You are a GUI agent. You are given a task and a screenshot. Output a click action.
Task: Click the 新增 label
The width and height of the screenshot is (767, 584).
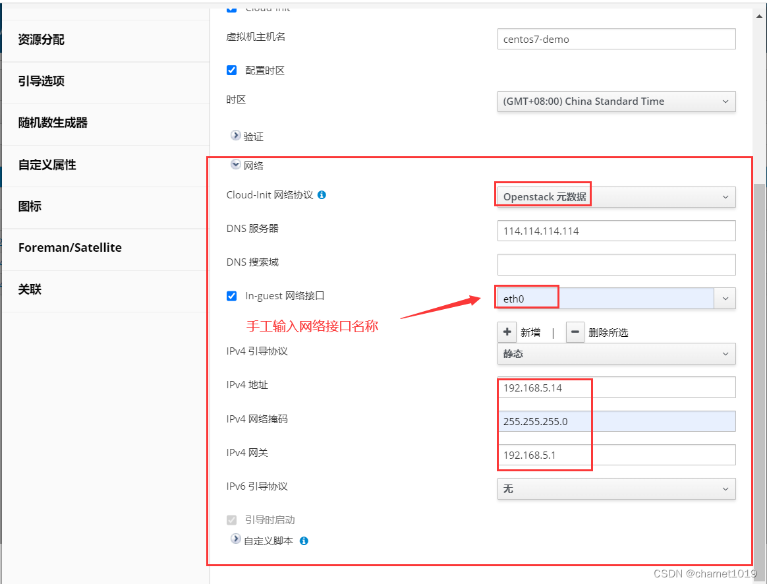click(x=530, y=333)
